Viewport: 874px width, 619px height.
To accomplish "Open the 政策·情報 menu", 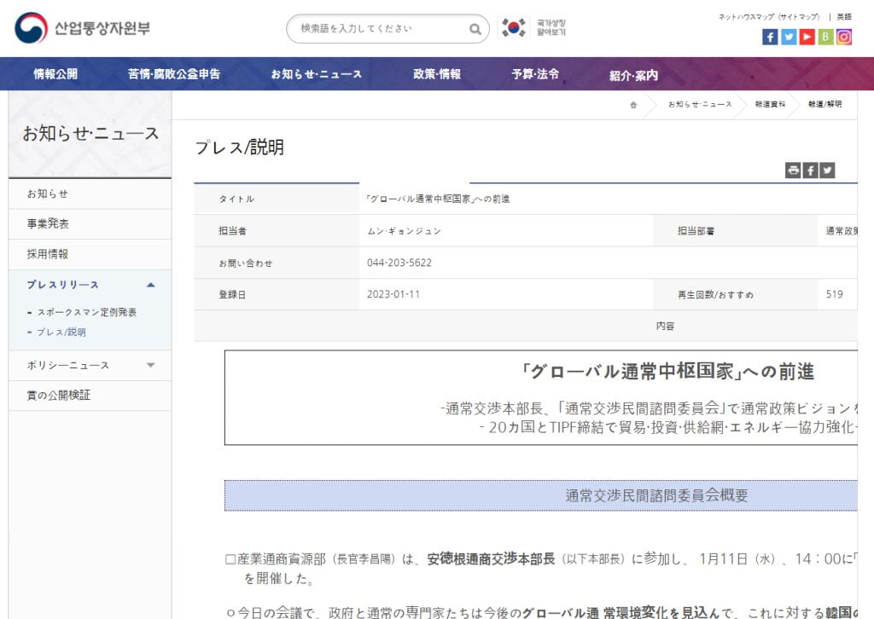I will (x=437, y=74).
